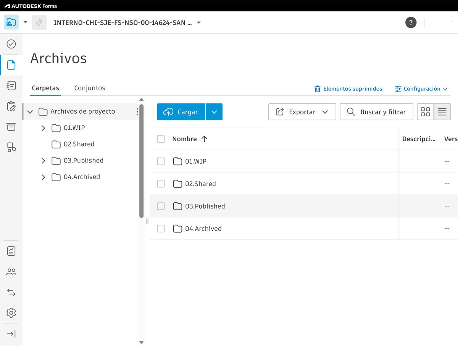Image resolution: width=458 pixels, height=346 pixels.
Task: Check the 01.WIP row checkbox
Action: [161, 161]
